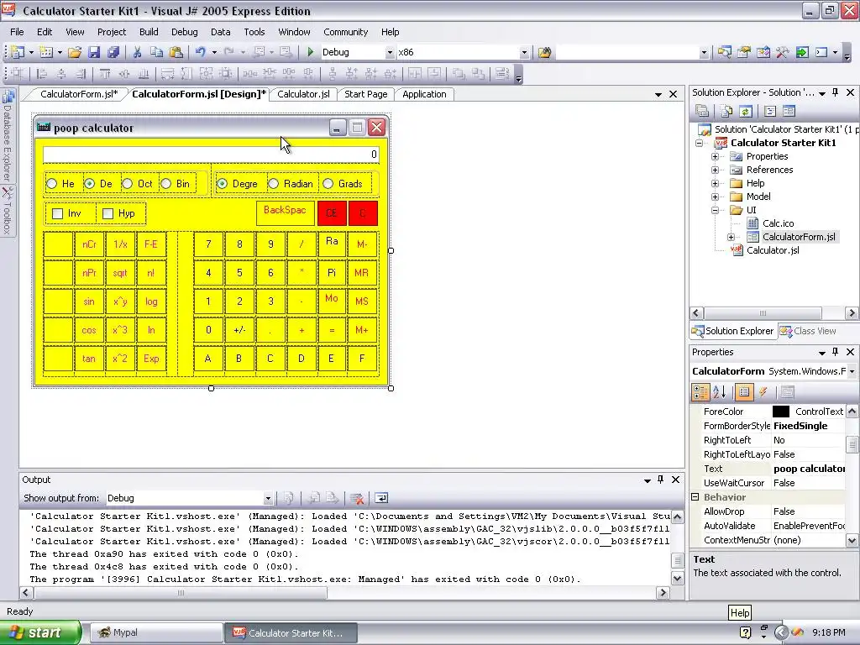Viewport: 860px width, 645px height.
Task: Open the x86 platform dropdown
Action: (x=524, y=53)
